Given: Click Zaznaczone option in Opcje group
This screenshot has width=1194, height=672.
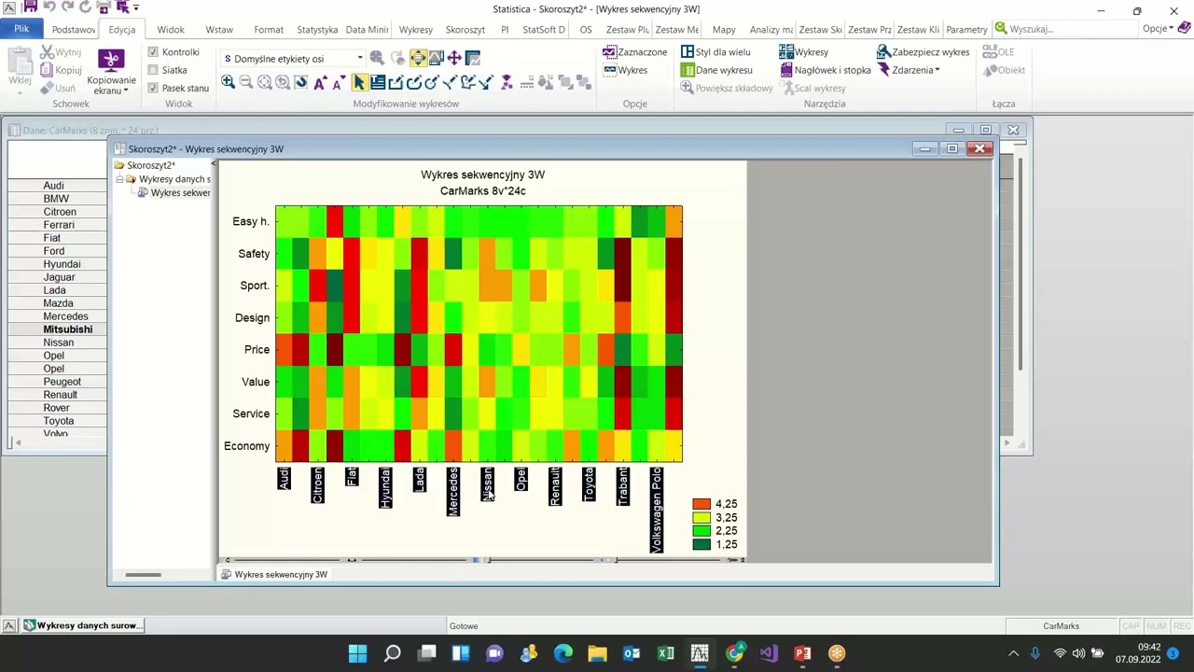Looking at the screenshot, I should click(x=635, y=52).
